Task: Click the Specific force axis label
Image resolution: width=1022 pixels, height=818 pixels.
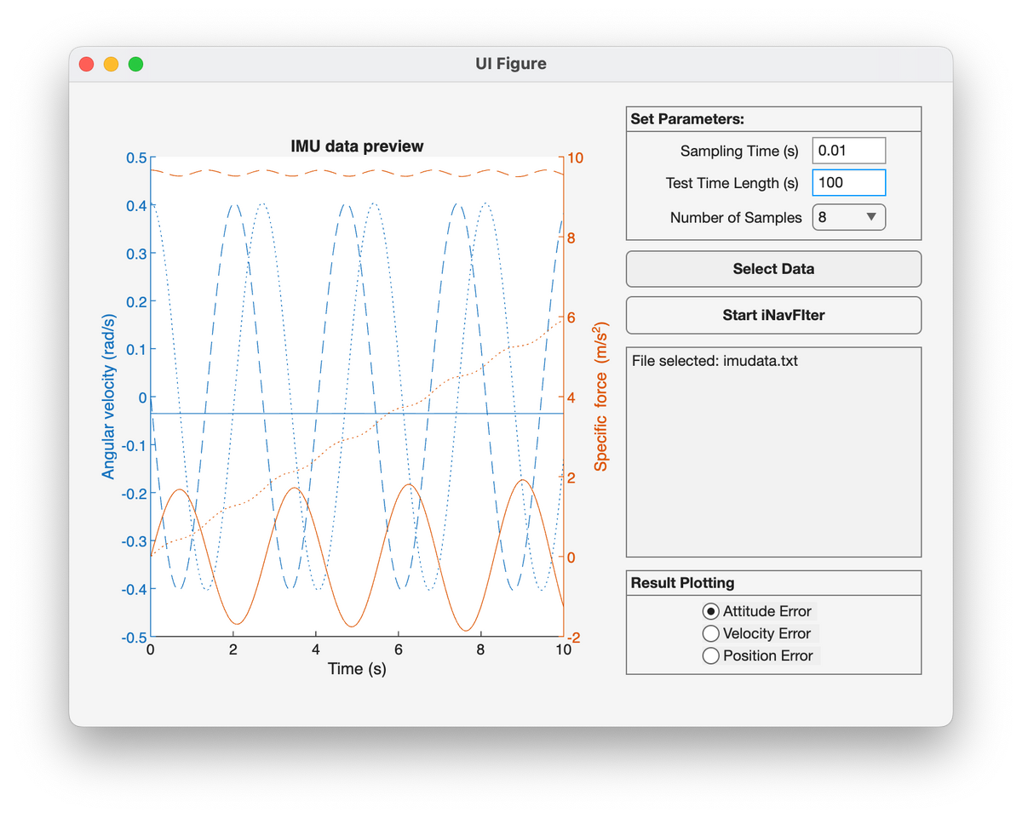Action: click(601, 397)
